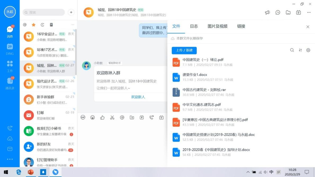This screenshot has width=315, height=177.
Task: Open the plus button next to search
Action: pyautogui.click(x=71, y=12)
